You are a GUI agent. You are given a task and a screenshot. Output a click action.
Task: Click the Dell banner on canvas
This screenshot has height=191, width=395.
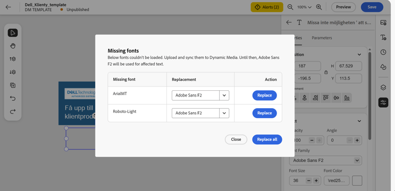click(x=77, y=103)
